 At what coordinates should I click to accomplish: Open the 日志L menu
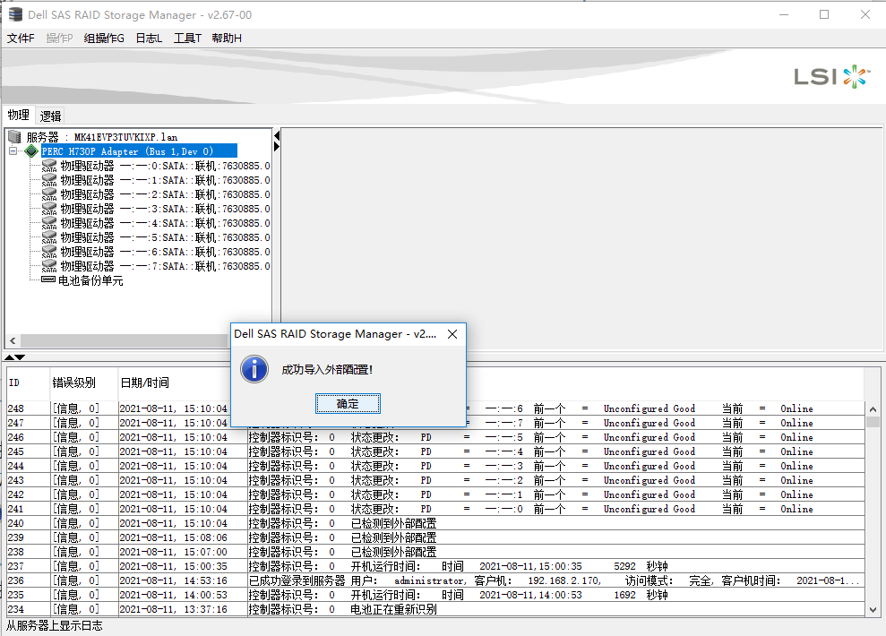pyautogui.click(x=149, y=39)
